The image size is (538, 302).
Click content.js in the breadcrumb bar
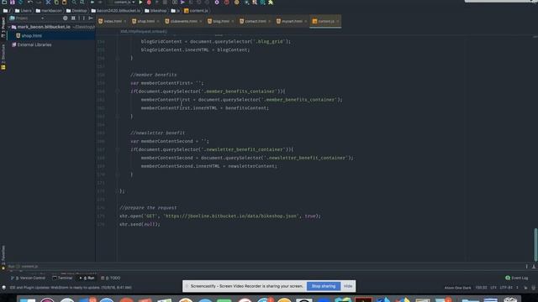pyautogui.click(x=196, y=11)
